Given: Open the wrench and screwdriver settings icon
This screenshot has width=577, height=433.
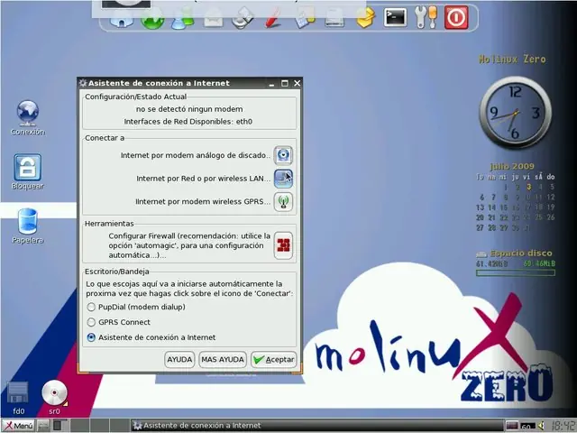Looking at the screenshot, I should click(426, 17).
